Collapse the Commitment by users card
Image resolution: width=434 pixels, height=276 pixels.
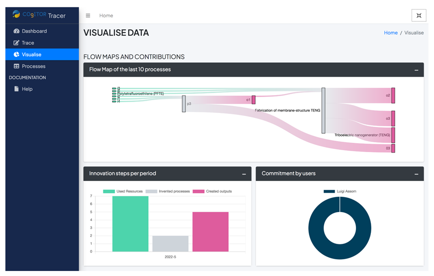(416, 174)
